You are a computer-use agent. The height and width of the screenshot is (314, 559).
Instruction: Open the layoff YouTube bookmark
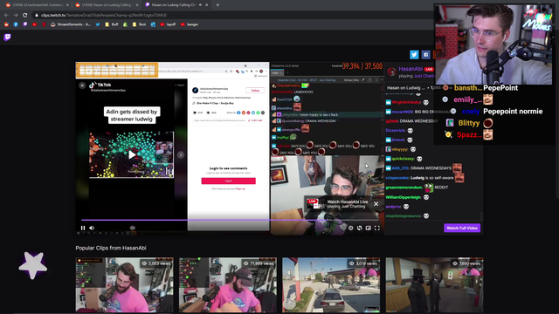pyautogui.click(x=168, y=24)
